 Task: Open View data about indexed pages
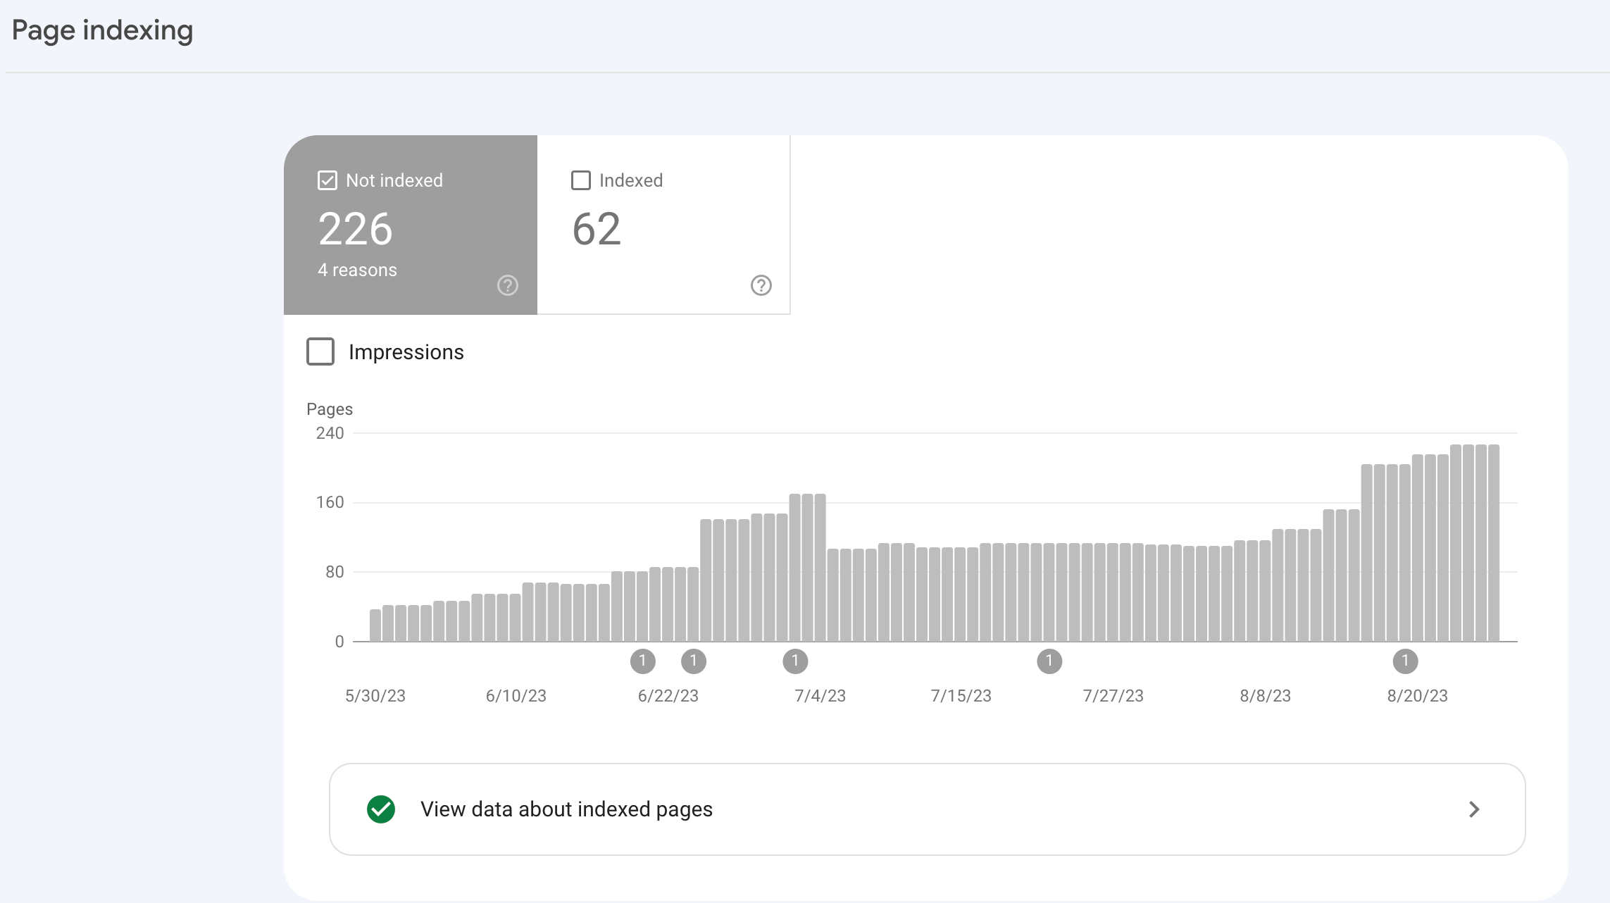point(927,809)
